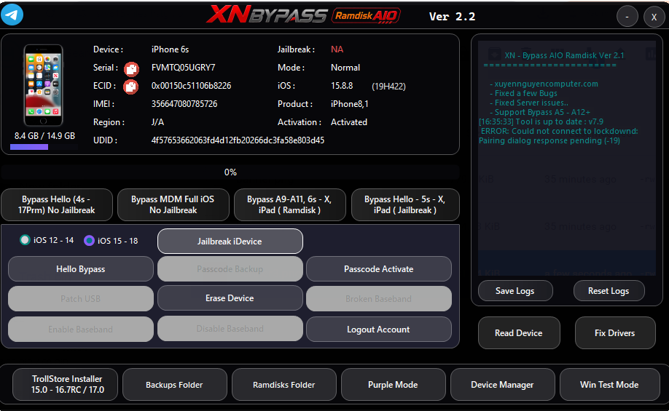Switch to Bypass Hello (4s - 17Prm) No Jailbreak tab
Image resolution: width=669 pixels, height=411 pixels.
click(57, 205)
